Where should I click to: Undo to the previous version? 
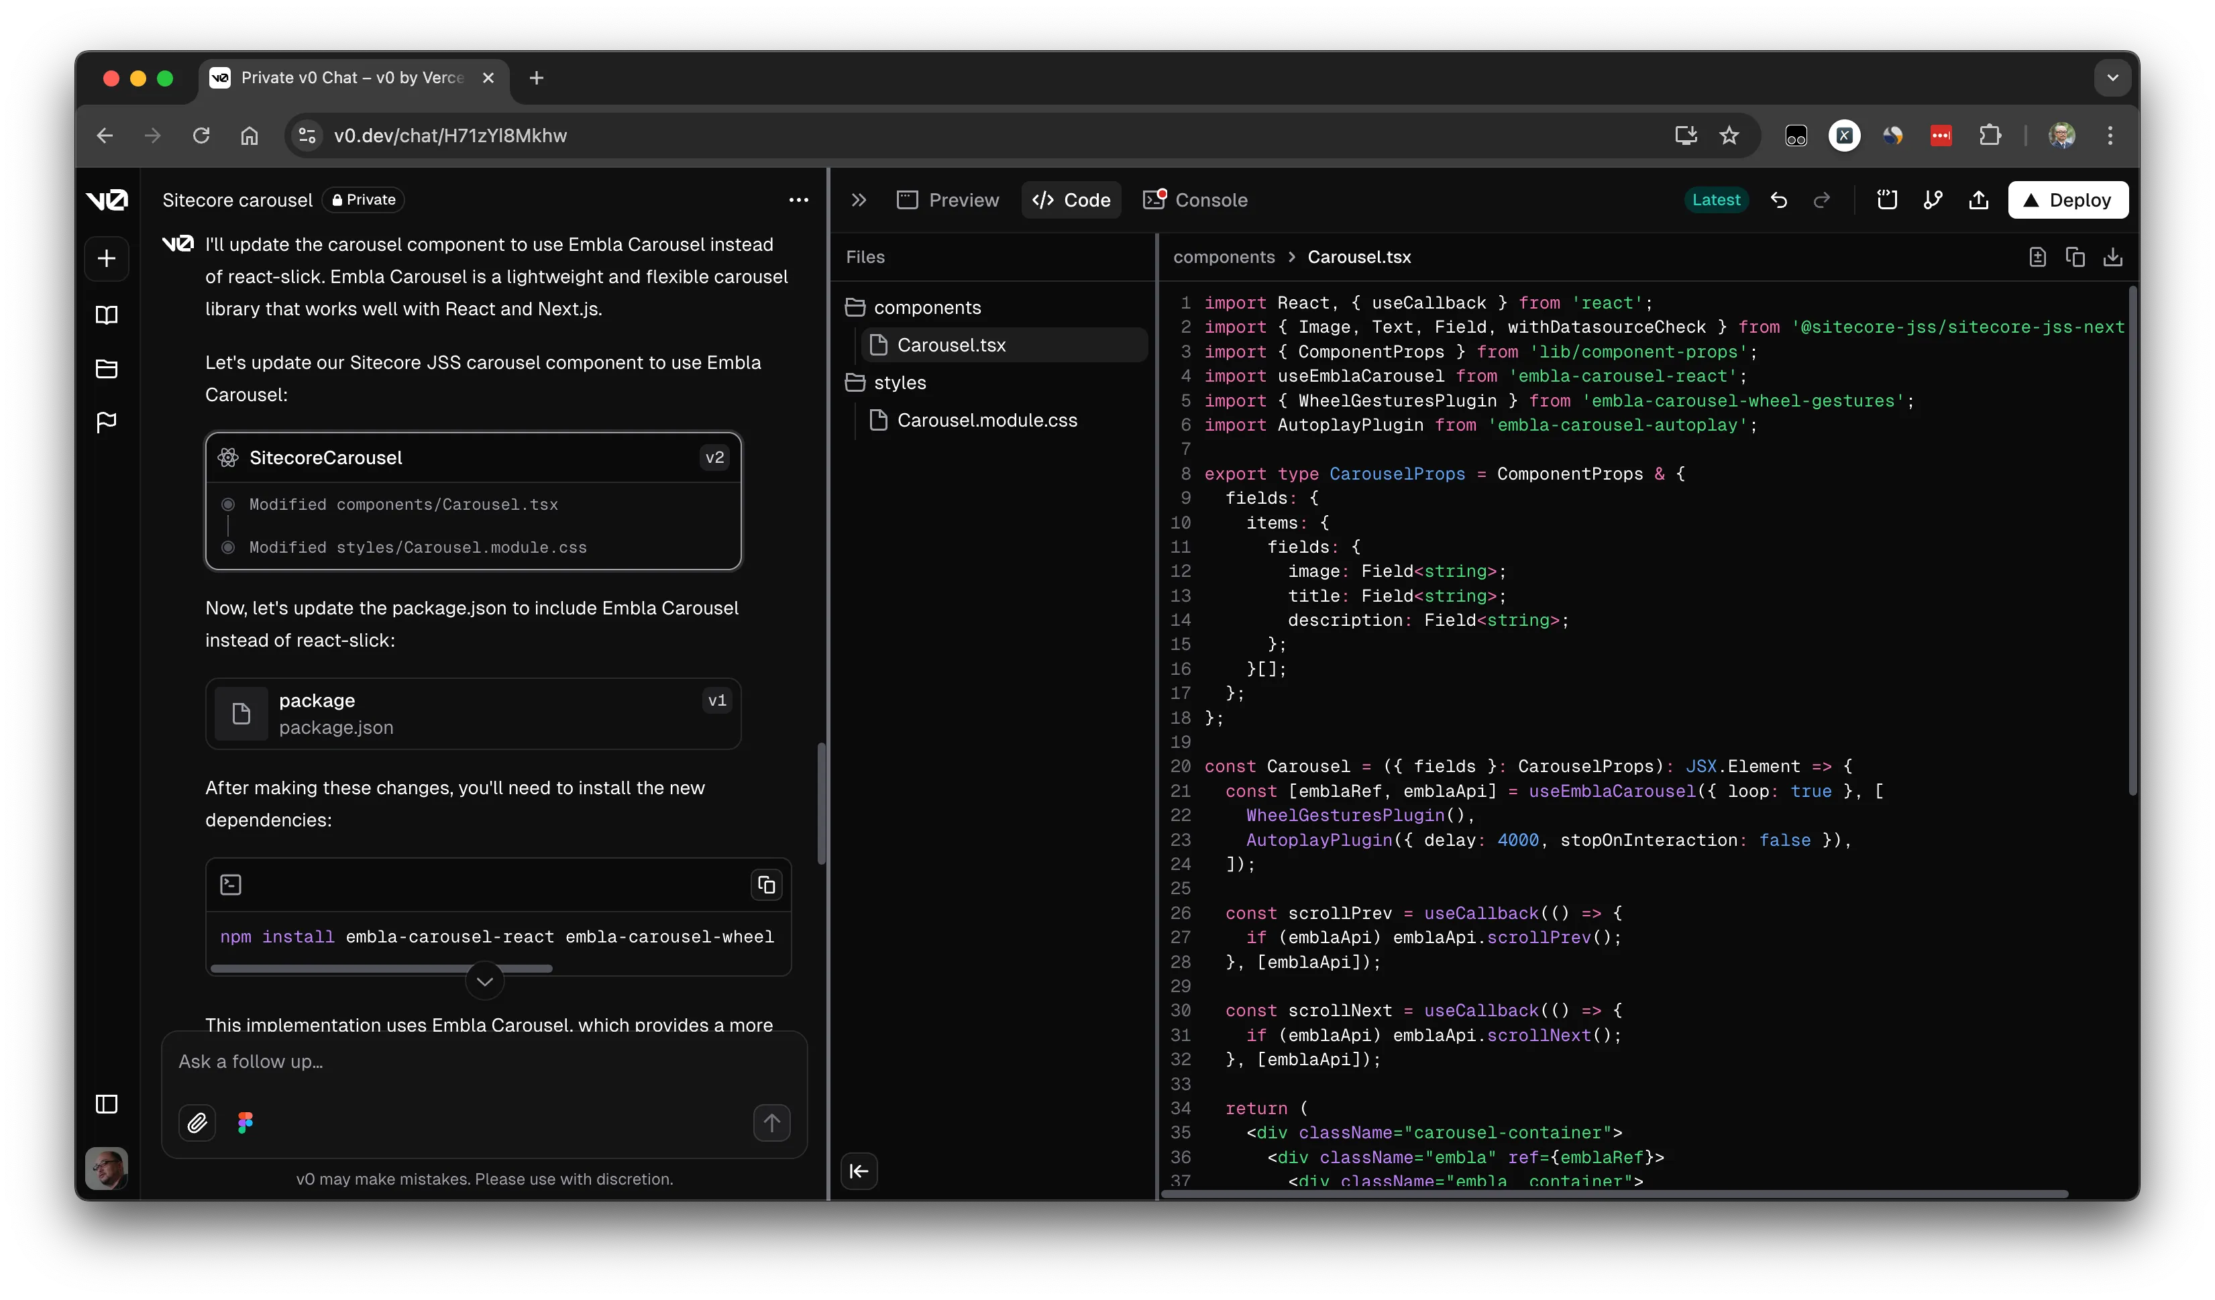(x=1778, y=201)
